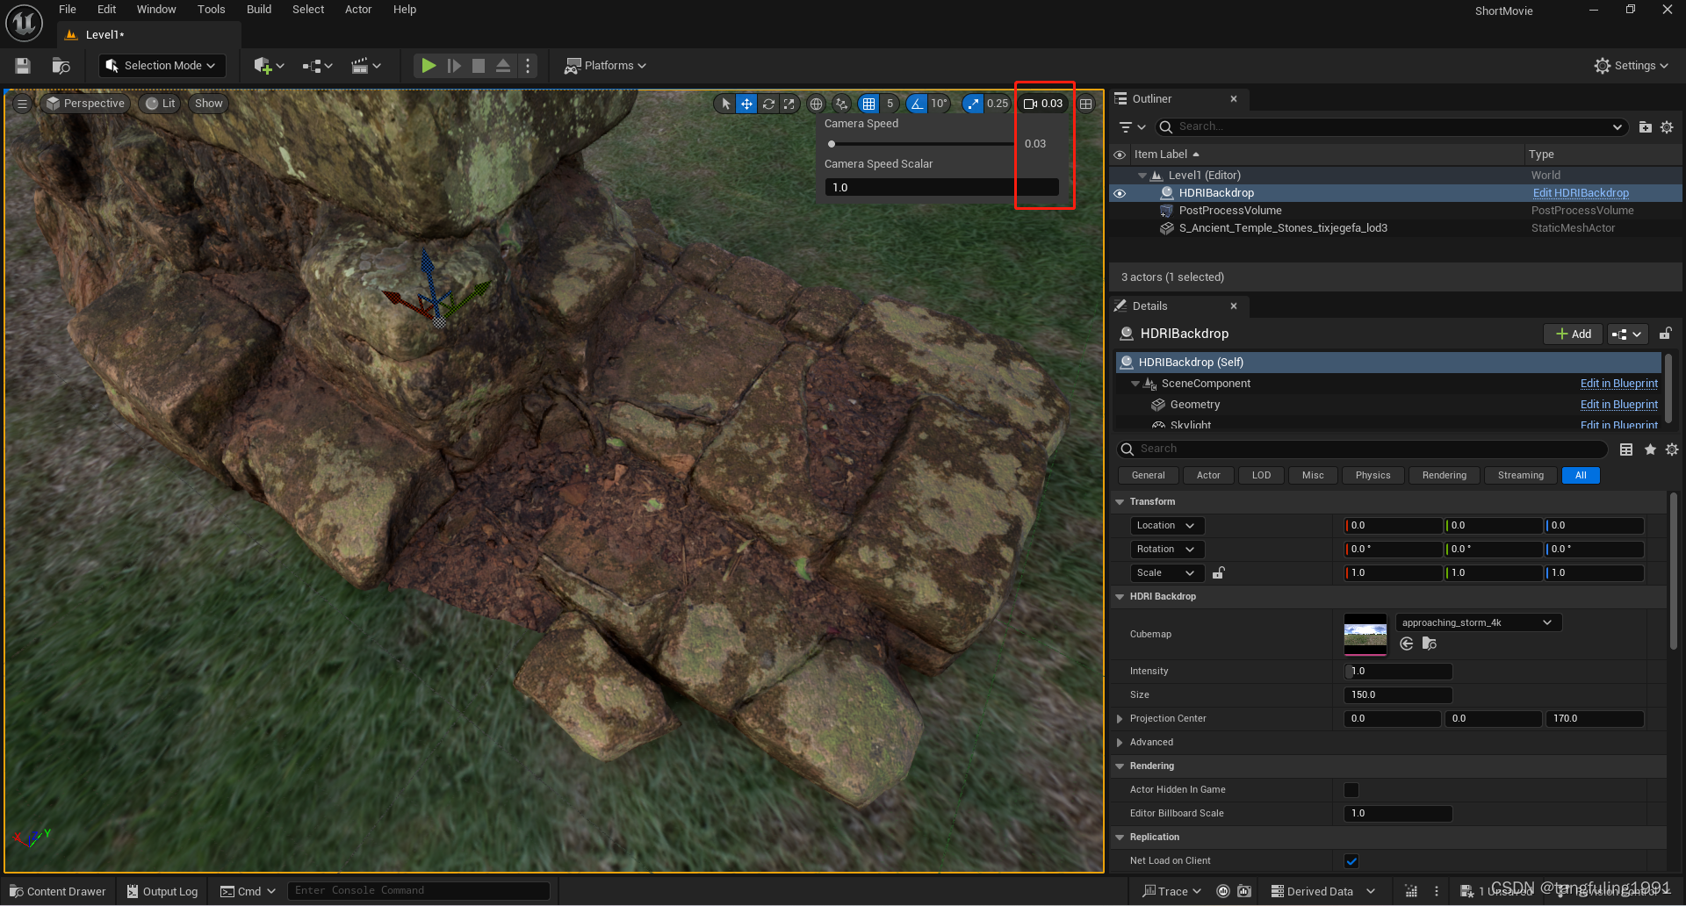
Task: Open the grid snap size value 5
Action: (x=890, y=104)
